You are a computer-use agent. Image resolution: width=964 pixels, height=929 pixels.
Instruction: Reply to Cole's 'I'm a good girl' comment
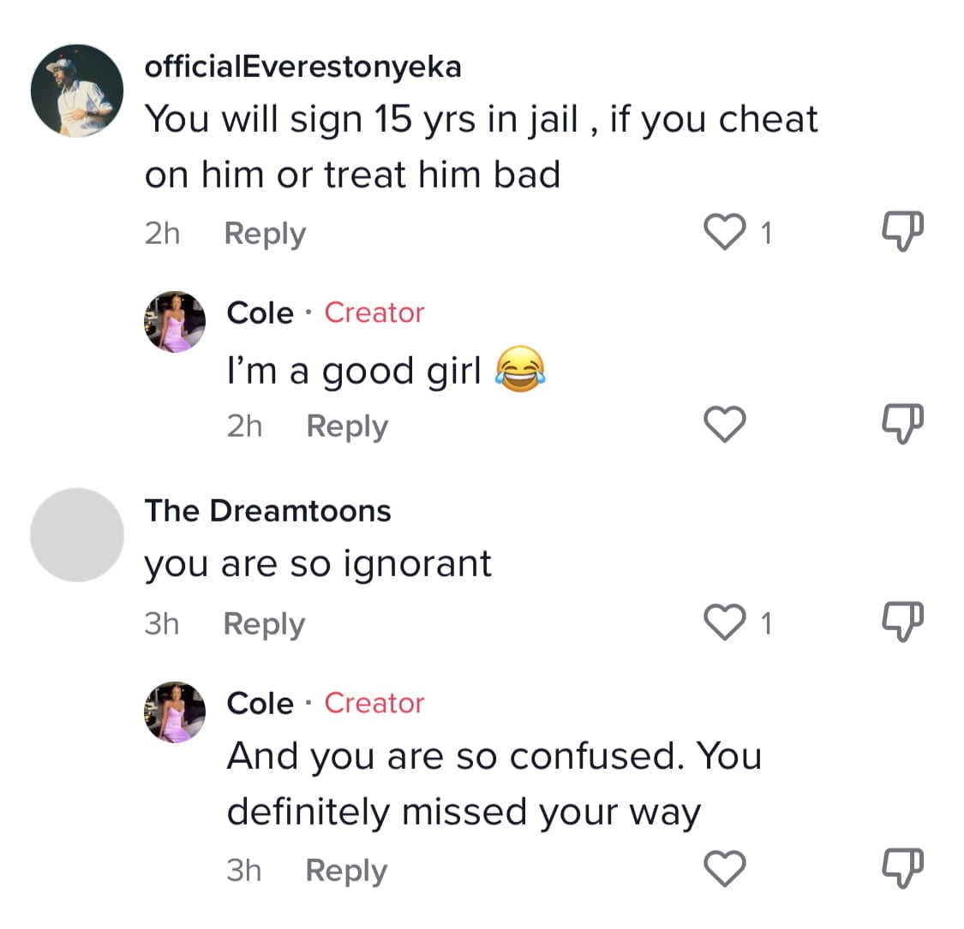[347, 426]
